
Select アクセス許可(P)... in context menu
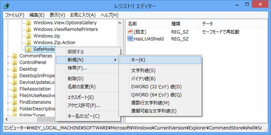coord(87,106)
